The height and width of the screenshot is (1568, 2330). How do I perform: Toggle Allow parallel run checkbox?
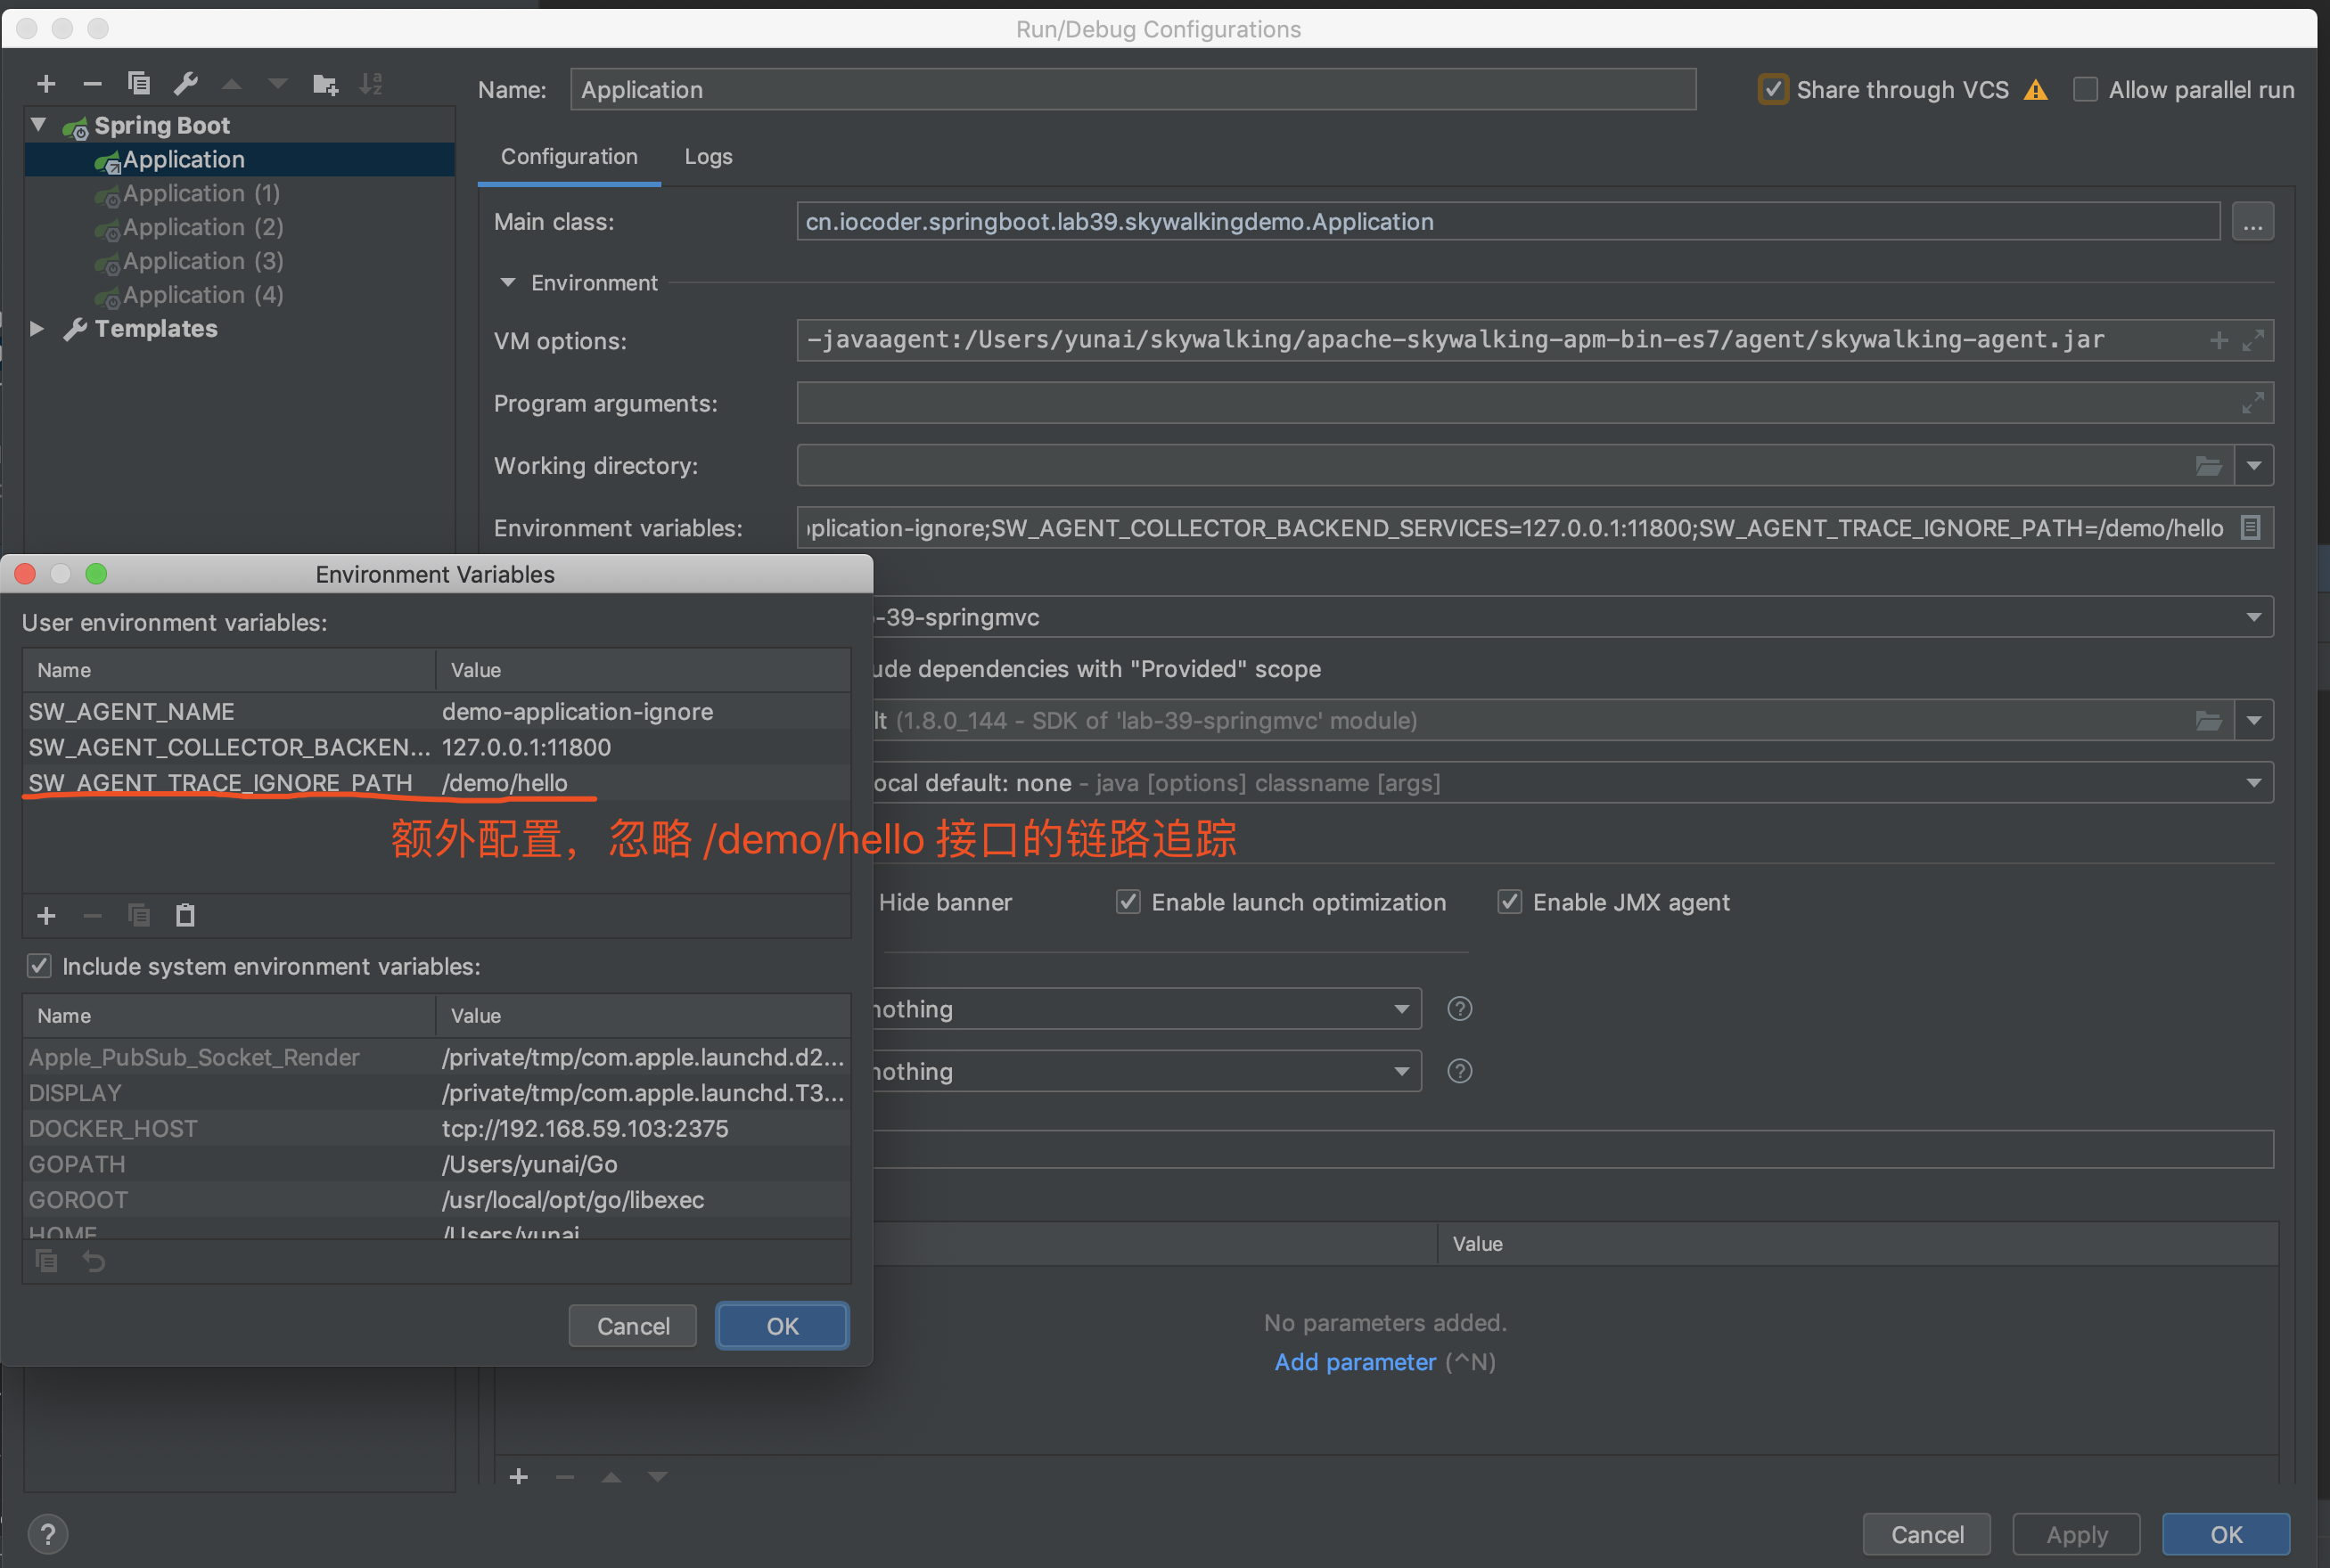pyautogui.click(x=2087, y=87)
